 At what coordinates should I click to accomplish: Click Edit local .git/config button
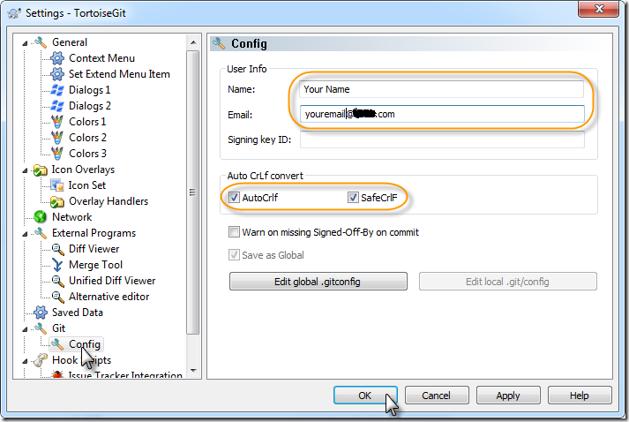coord(508,282)
